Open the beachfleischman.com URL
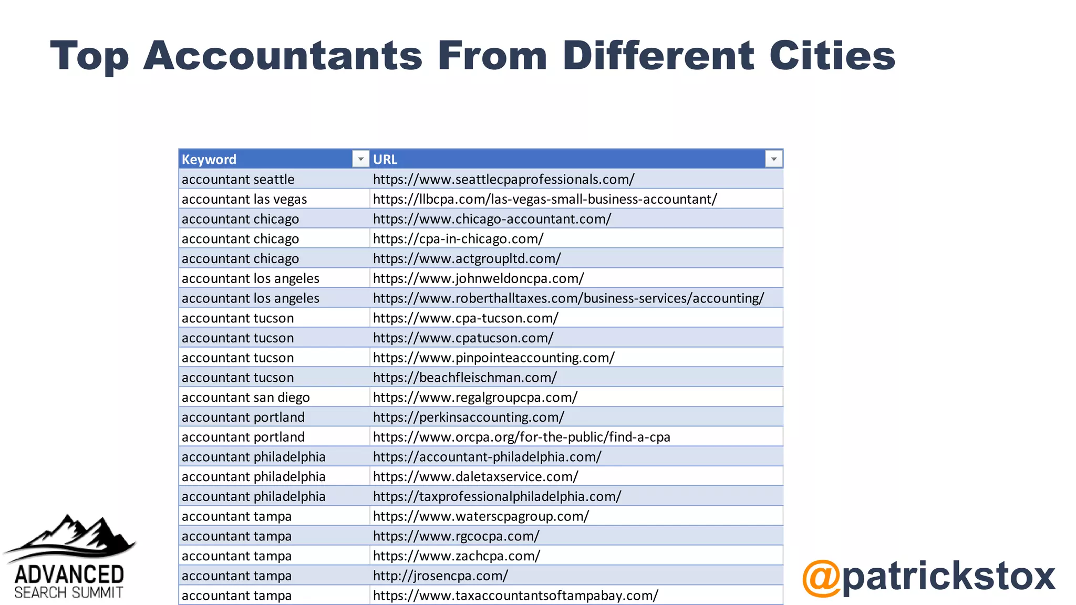 click(x=464, y=378)
